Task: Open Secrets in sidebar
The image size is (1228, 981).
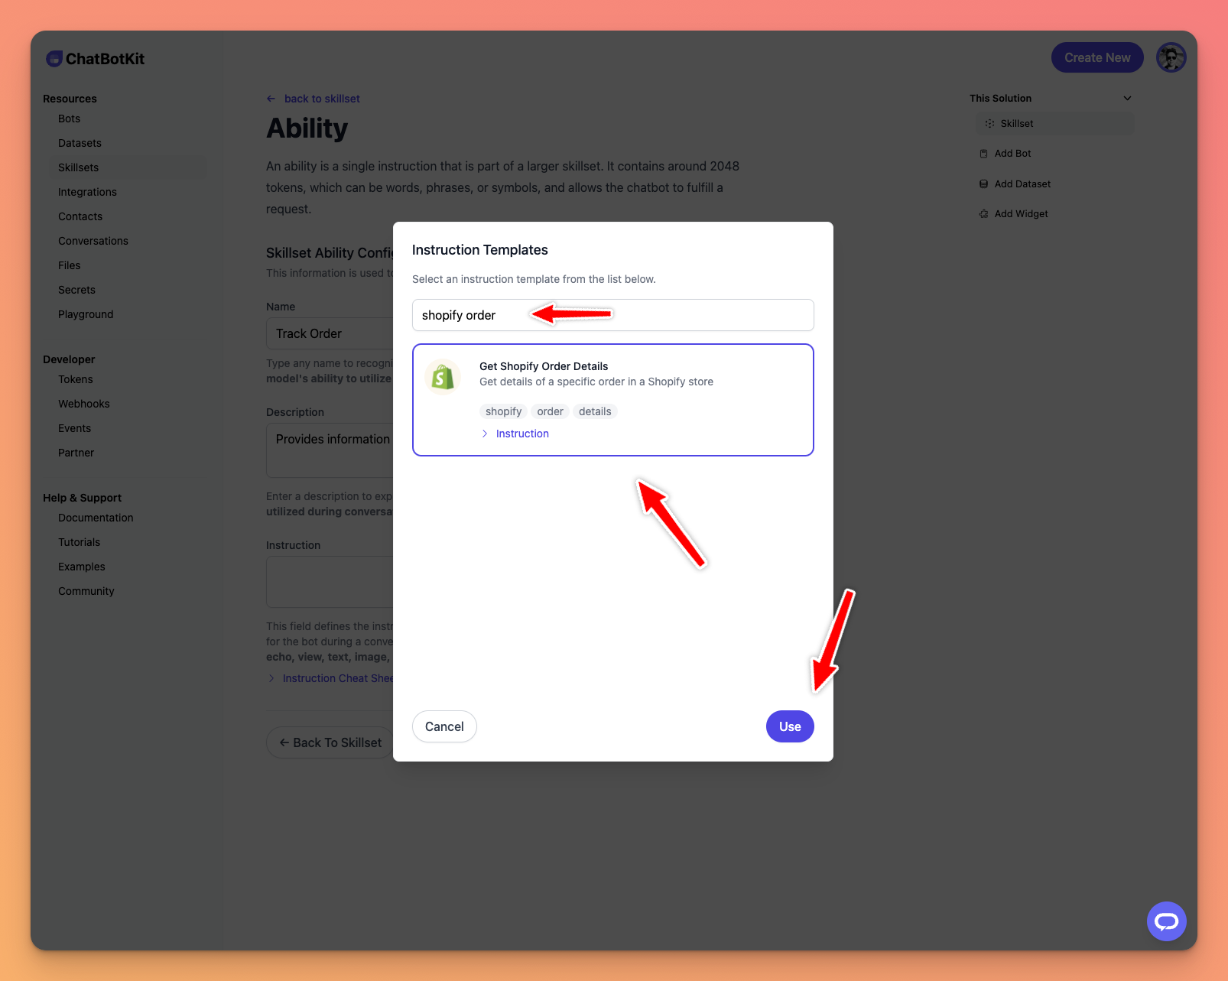Action: [x=76, y=290]
